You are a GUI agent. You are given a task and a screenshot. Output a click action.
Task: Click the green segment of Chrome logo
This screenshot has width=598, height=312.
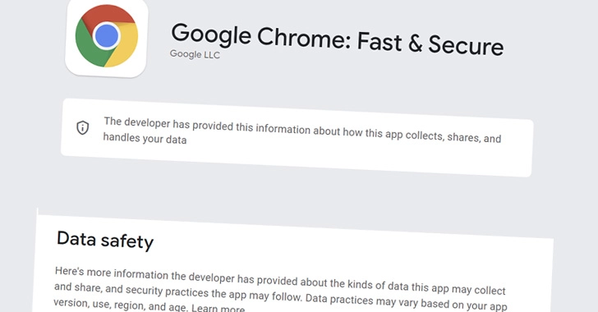87,46
